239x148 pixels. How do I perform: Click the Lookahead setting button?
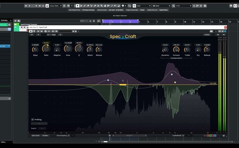(183, 136)
